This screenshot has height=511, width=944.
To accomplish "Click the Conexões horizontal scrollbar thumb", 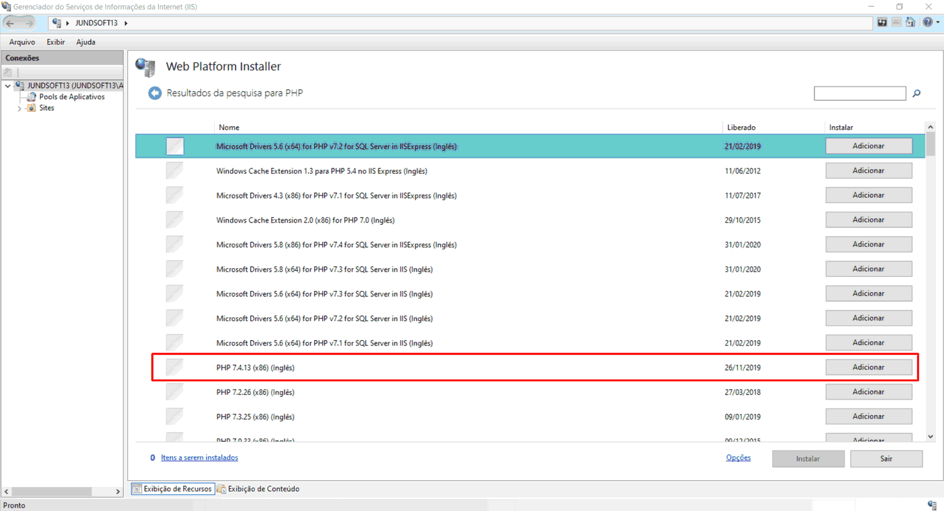I will [52, 492].
